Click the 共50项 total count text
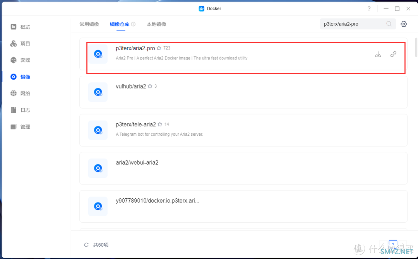Image resolution: width=418 pixels, height=259 pixels. click(101, 245)
